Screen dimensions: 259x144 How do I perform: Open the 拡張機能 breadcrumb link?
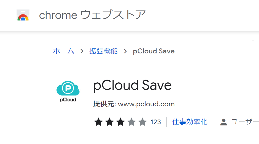103,51
